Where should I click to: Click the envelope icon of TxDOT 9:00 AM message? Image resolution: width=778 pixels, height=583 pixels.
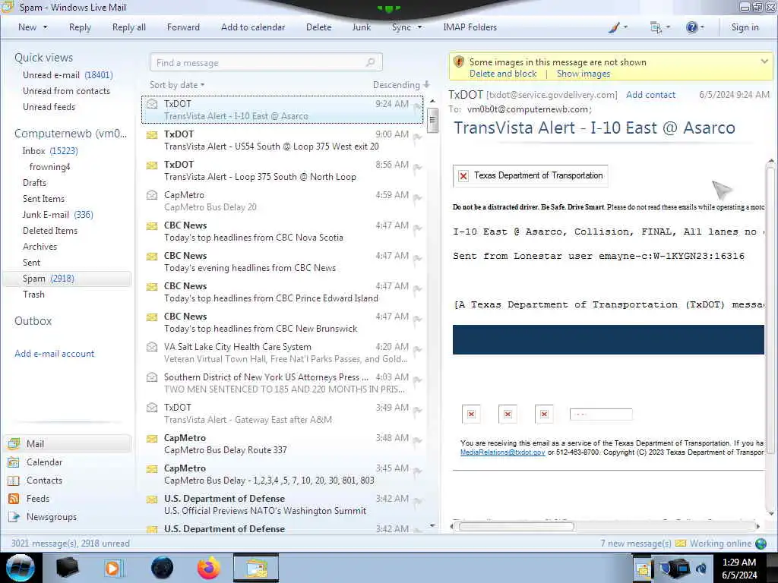coord(152,135)
